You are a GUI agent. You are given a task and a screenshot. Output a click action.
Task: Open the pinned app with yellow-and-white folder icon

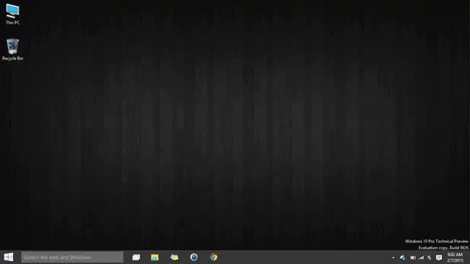tap(175, 257)
